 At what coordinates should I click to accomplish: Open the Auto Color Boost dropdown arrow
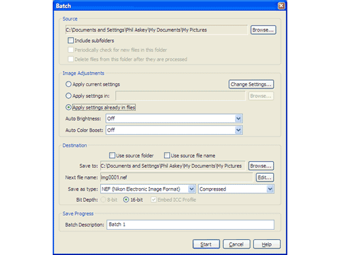(x=239, y=130)
